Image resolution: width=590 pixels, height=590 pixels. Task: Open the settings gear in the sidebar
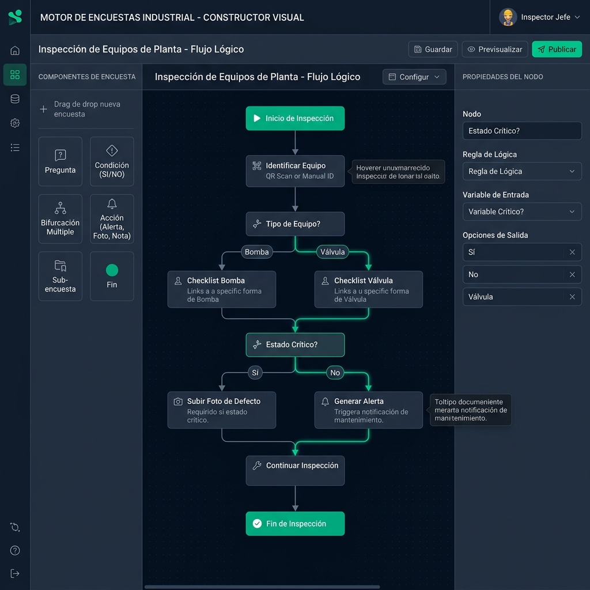point(14,123)
